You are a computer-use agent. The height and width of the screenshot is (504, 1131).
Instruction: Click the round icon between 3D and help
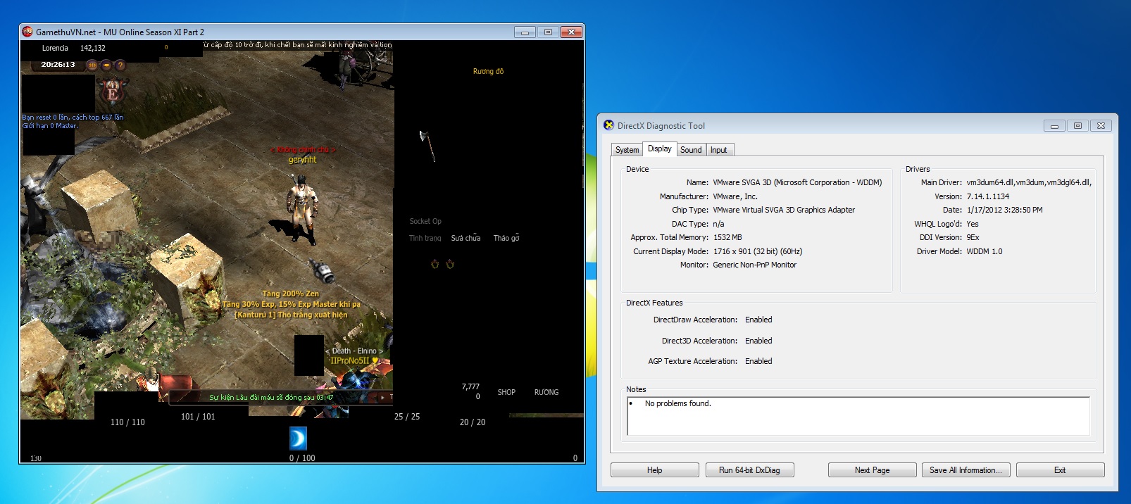(106, 65)
